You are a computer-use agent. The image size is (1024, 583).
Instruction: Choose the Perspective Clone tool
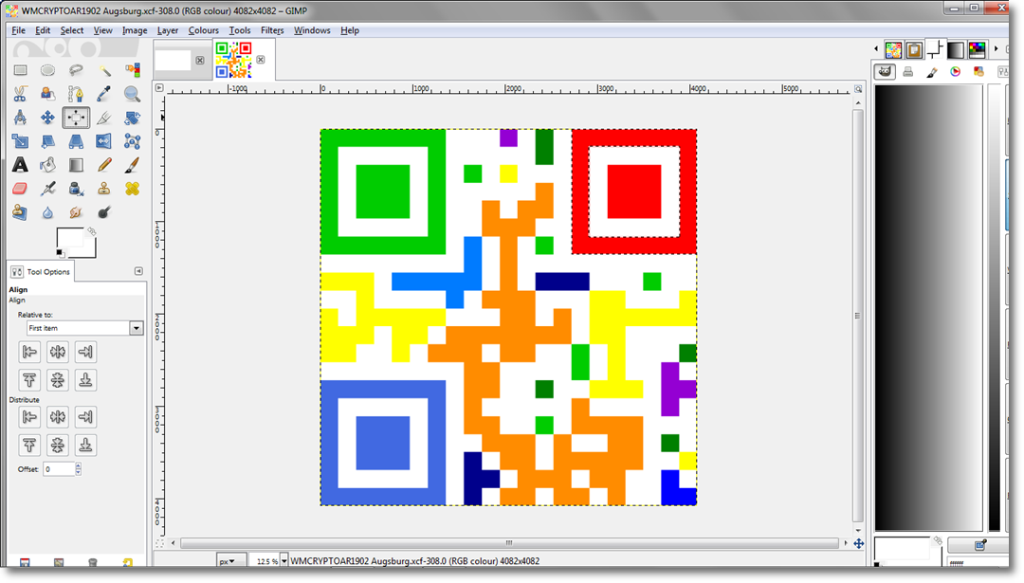click(x=20, y=212)
